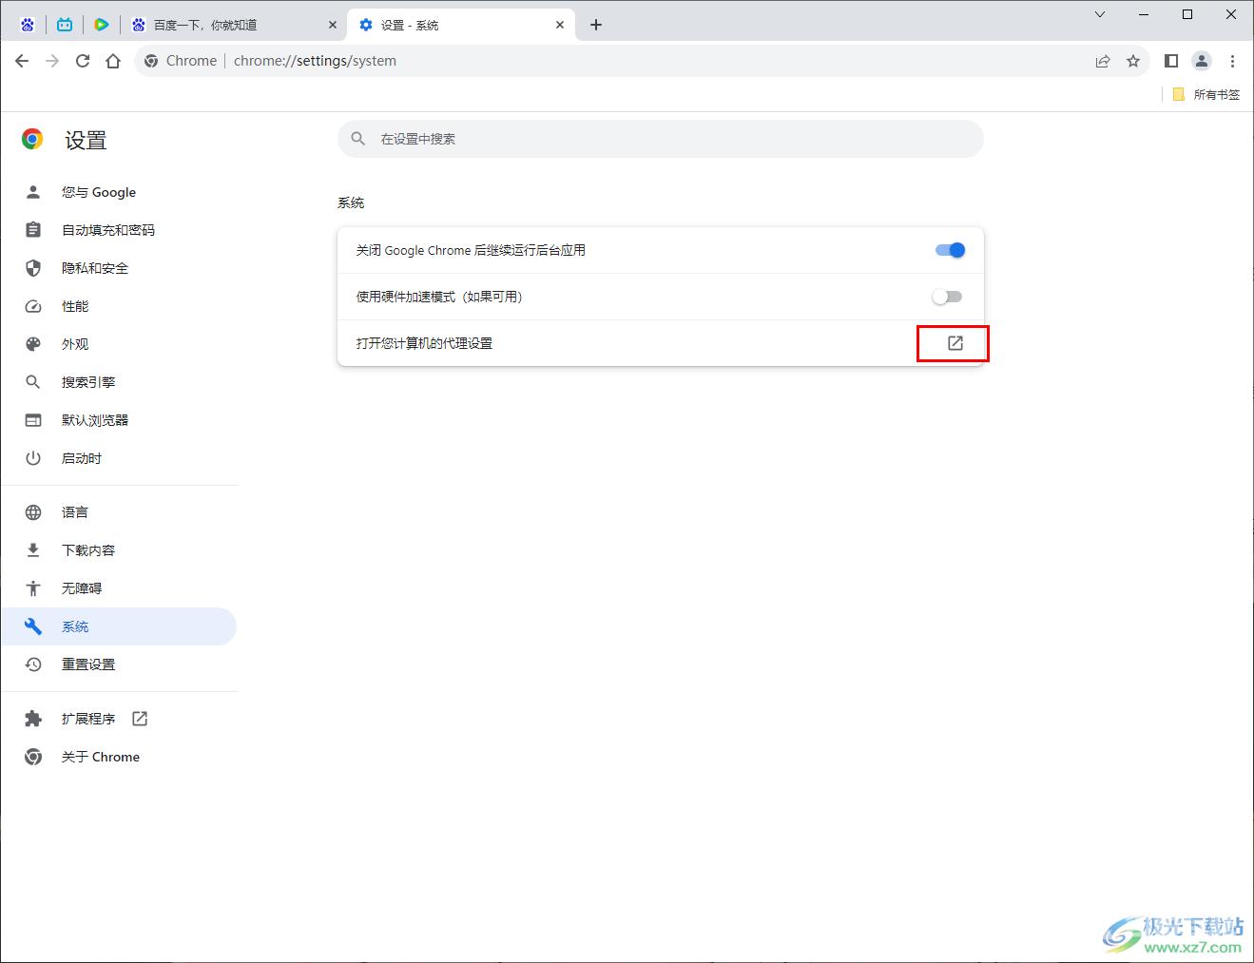Toggle off 继续运行后台应用 switch
1254x963 pixels.
point(950,250)
